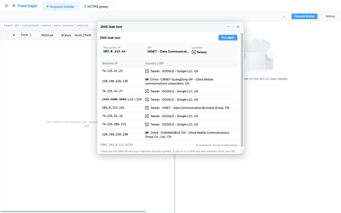341x213 pixels.
Task: Click the Country / ISP column header
Action: point(154,63)
